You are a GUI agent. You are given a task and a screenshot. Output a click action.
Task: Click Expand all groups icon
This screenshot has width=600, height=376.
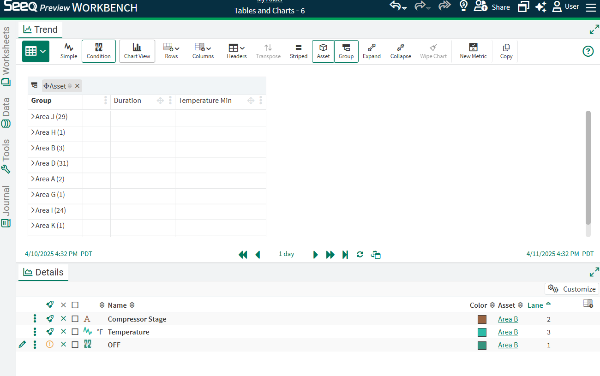pyautogui.click(x=372, y=51)
